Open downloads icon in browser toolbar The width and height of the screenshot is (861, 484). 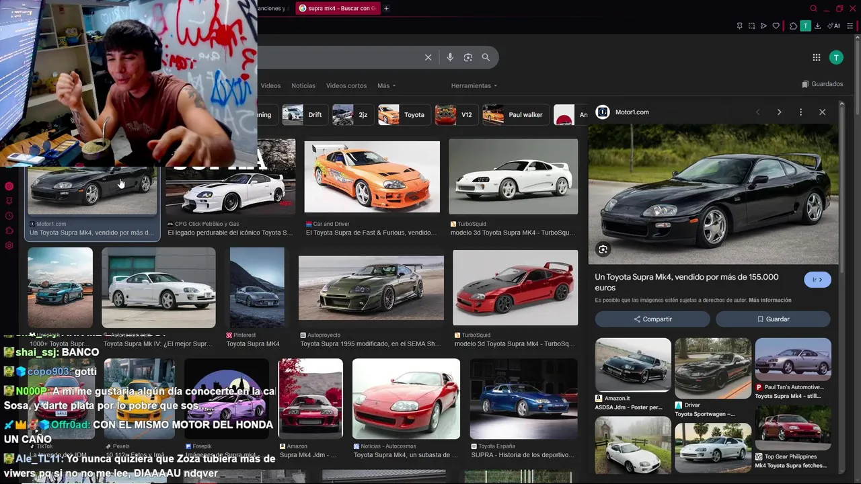pos(817,26)
